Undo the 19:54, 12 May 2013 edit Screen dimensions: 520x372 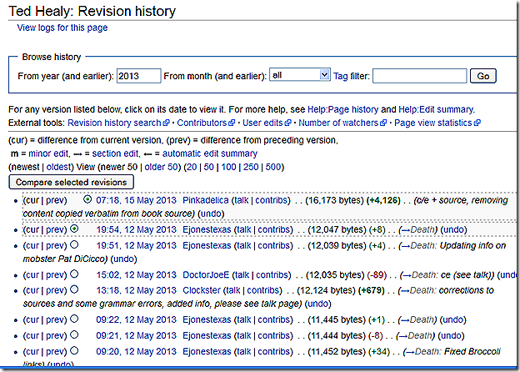pyautogui.click(x=453, y=229)
